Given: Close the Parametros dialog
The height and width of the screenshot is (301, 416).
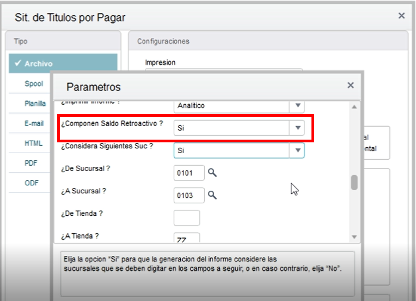Looking at the screenshot, I should [x=351, y=85].
